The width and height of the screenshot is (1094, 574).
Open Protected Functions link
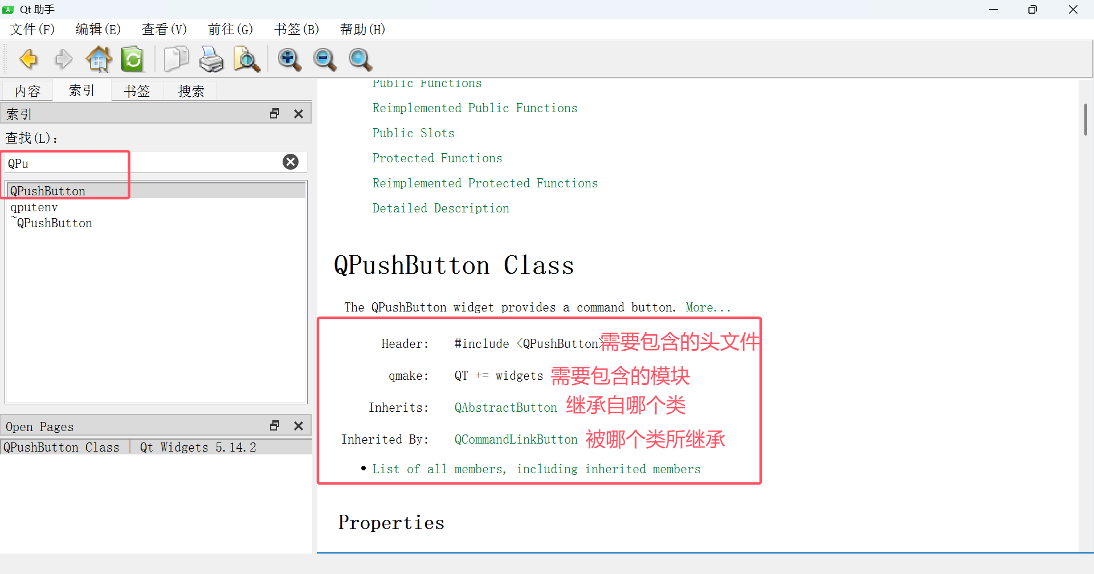(437, 158)
